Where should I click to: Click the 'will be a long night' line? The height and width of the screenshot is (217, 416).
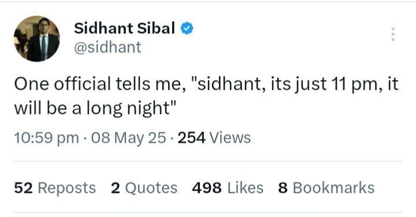tap(95, 108)
